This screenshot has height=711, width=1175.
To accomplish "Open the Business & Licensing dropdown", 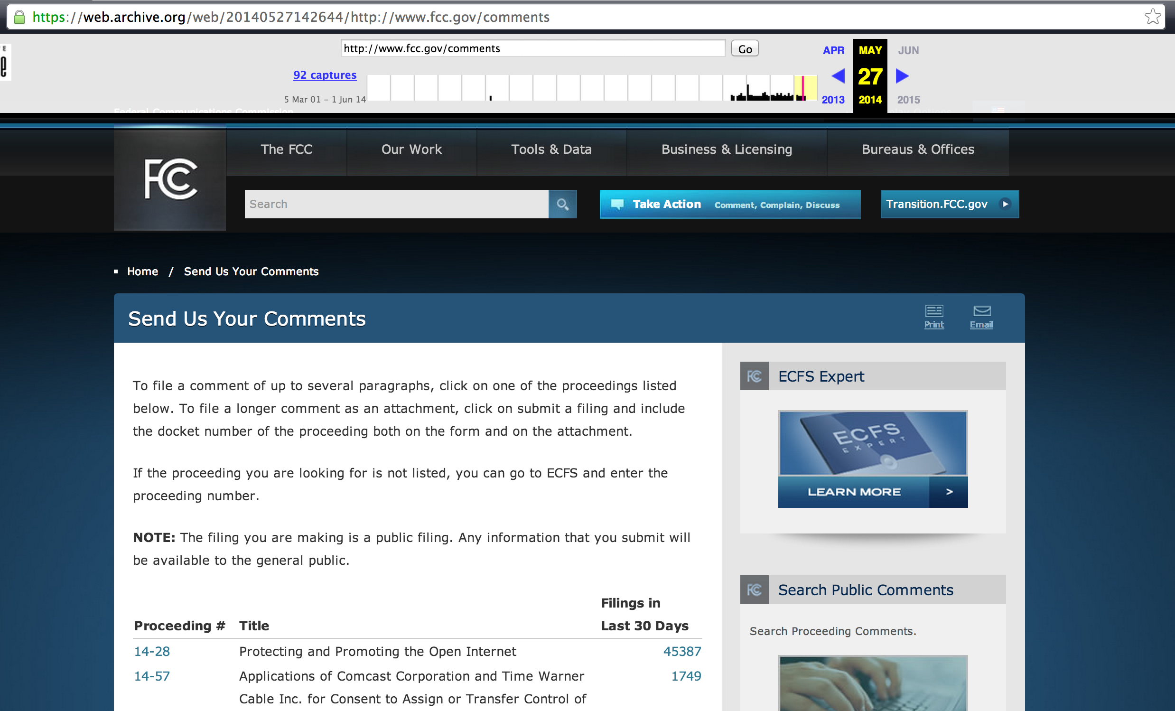I will [x=726, y=149].
